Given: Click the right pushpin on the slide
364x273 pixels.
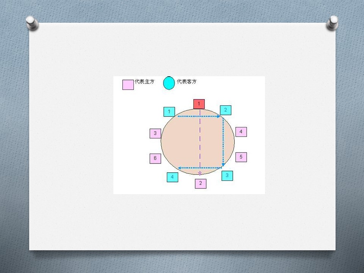Looking at the screenshot, I should 333,23.
